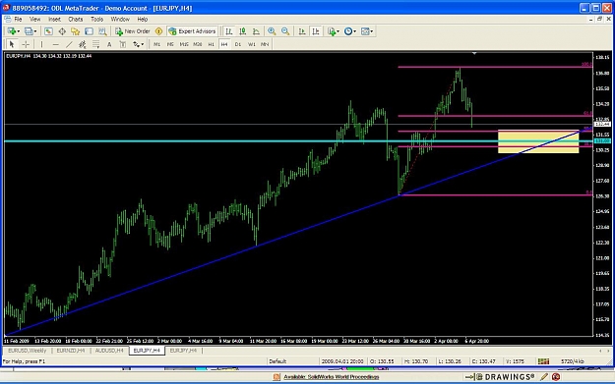Switch to D1 timeframe

pyautogui.click(x=238, y=44)
